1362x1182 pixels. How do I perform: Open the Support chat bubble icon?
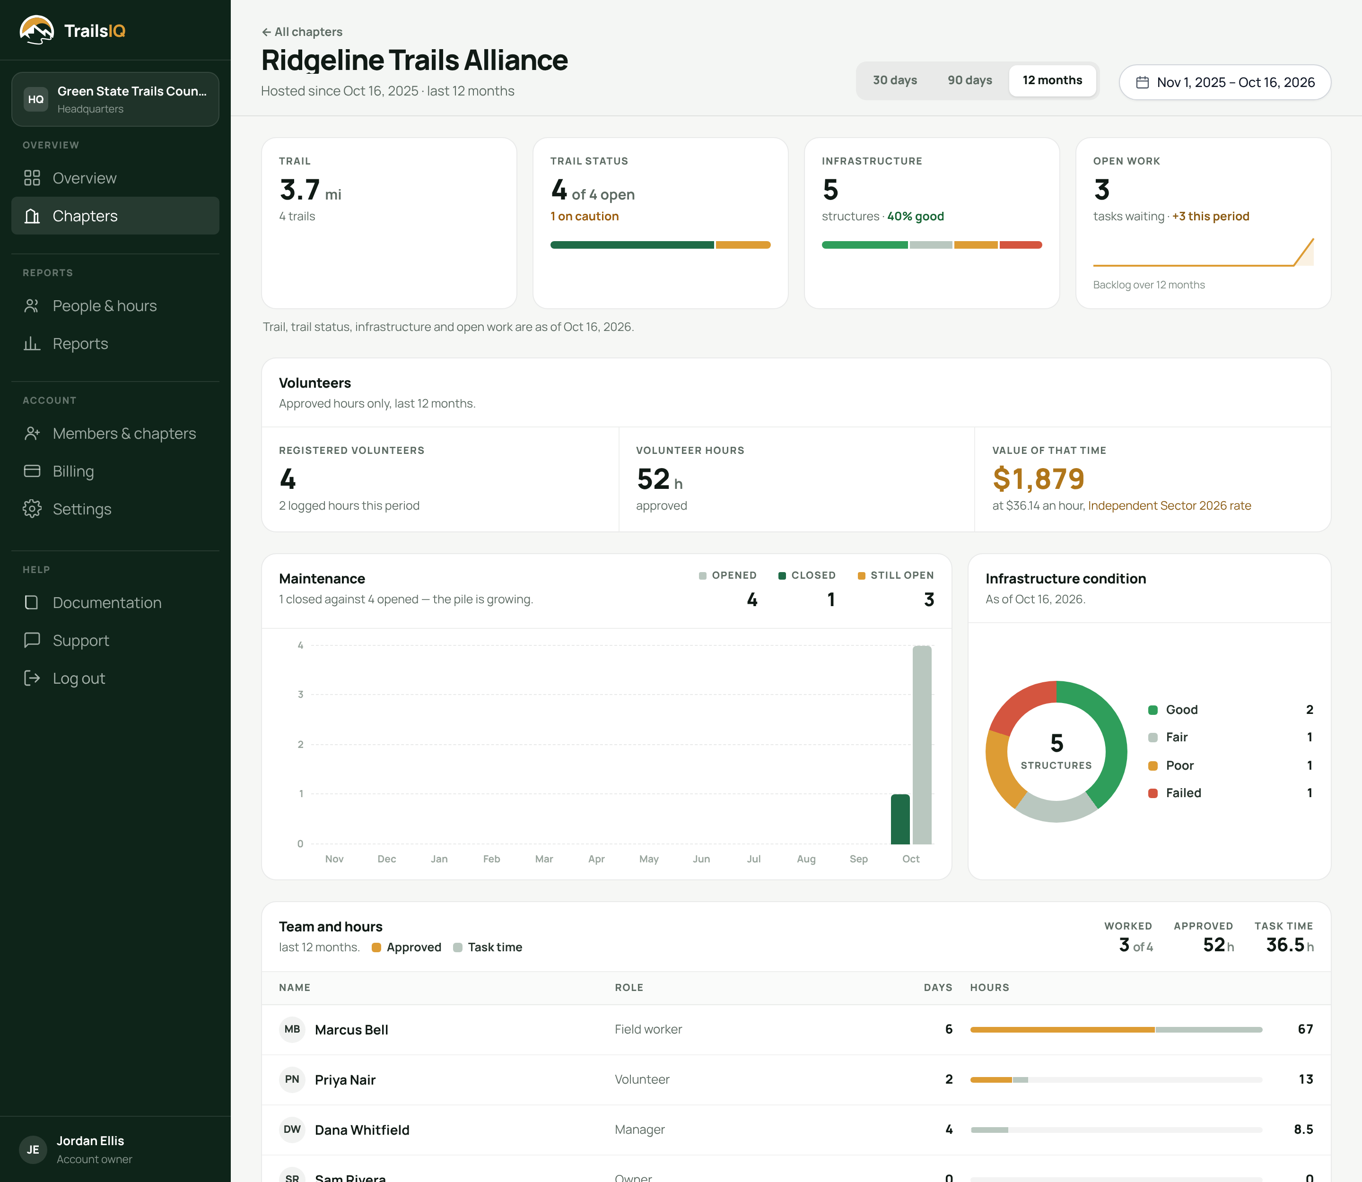tap(32, 641)
